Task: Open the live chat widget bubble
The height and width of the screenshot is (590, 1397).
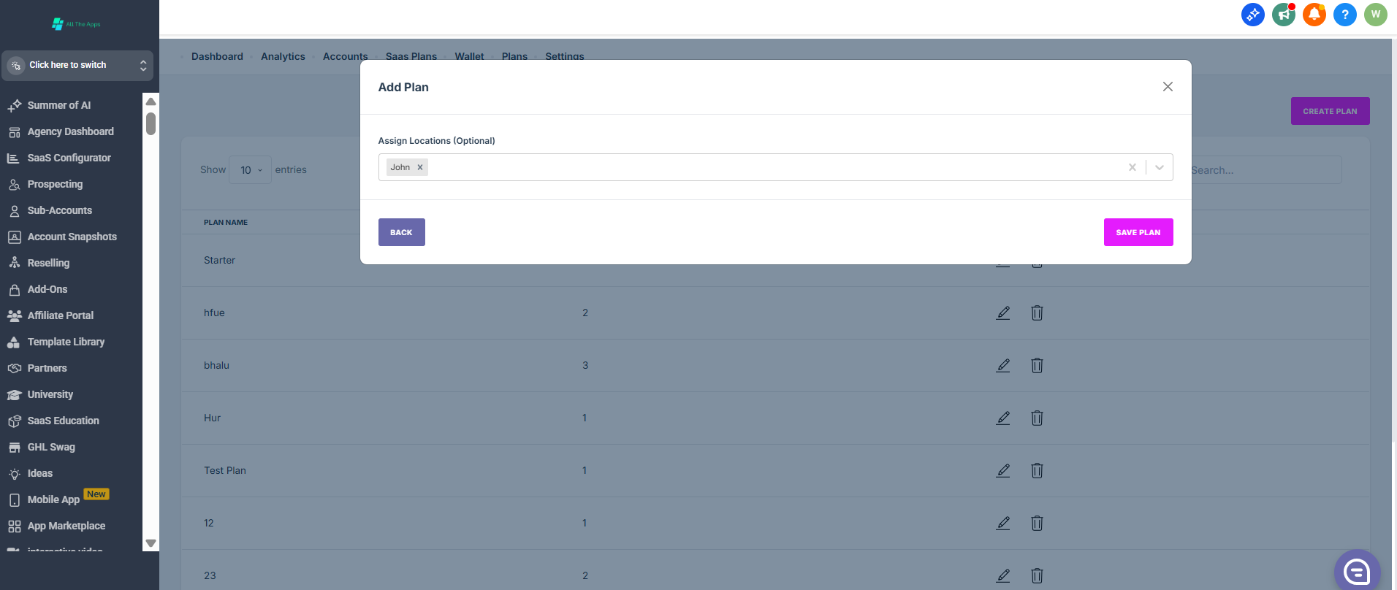Action: 1358,571
